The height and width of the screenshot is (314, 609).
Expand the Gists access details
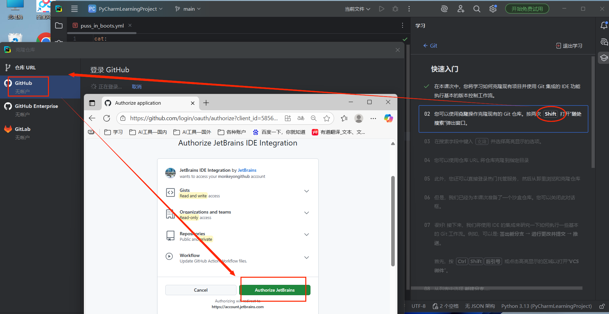[306, 191]
